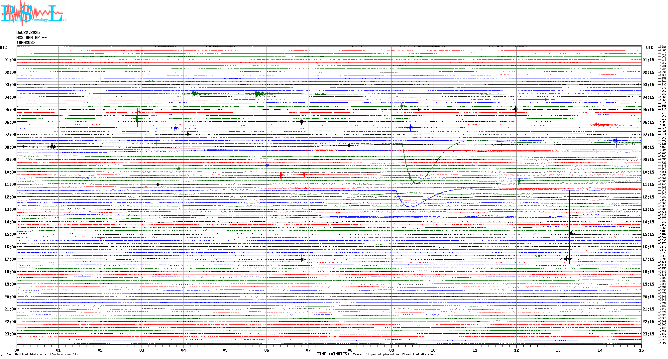
Task: Click the blue trough dip below the green one
Action: pyautogui.click(x=411, y=206)
